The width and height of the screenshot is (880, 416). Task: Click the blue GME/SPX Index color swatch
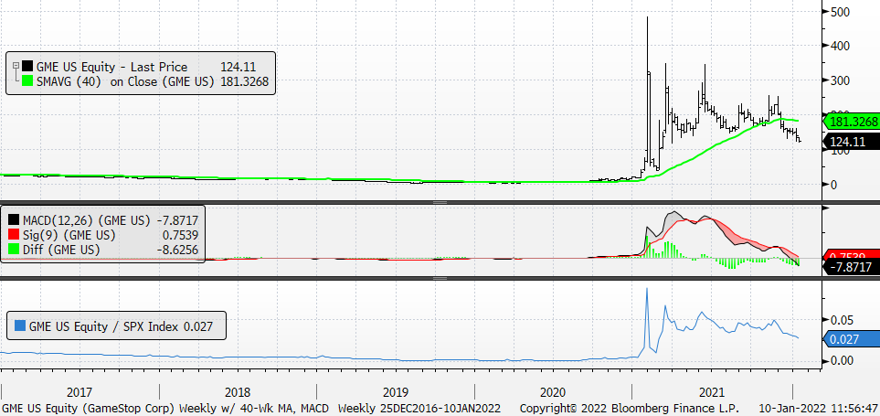pos(19,325)
